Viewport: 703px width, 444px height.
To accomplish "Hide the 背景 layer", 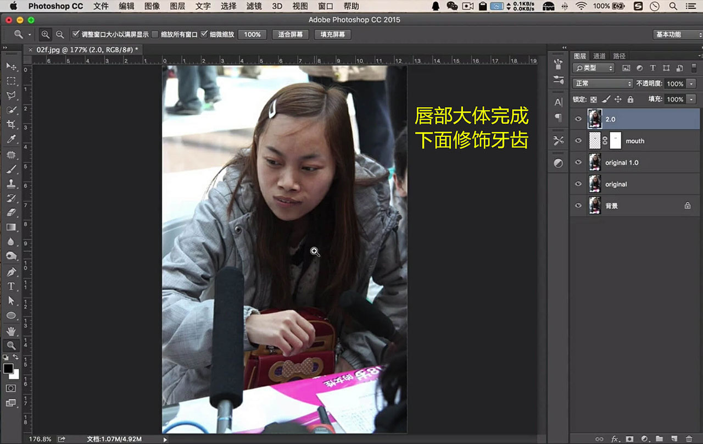I will 578,206.
